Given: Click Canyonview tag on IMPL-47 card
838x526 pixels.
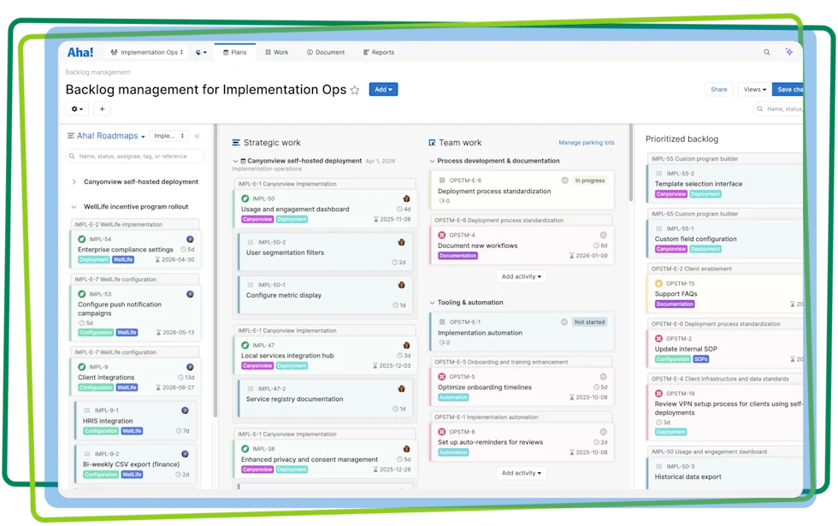Looking at the screenshot, I should (x=257, y=366).
